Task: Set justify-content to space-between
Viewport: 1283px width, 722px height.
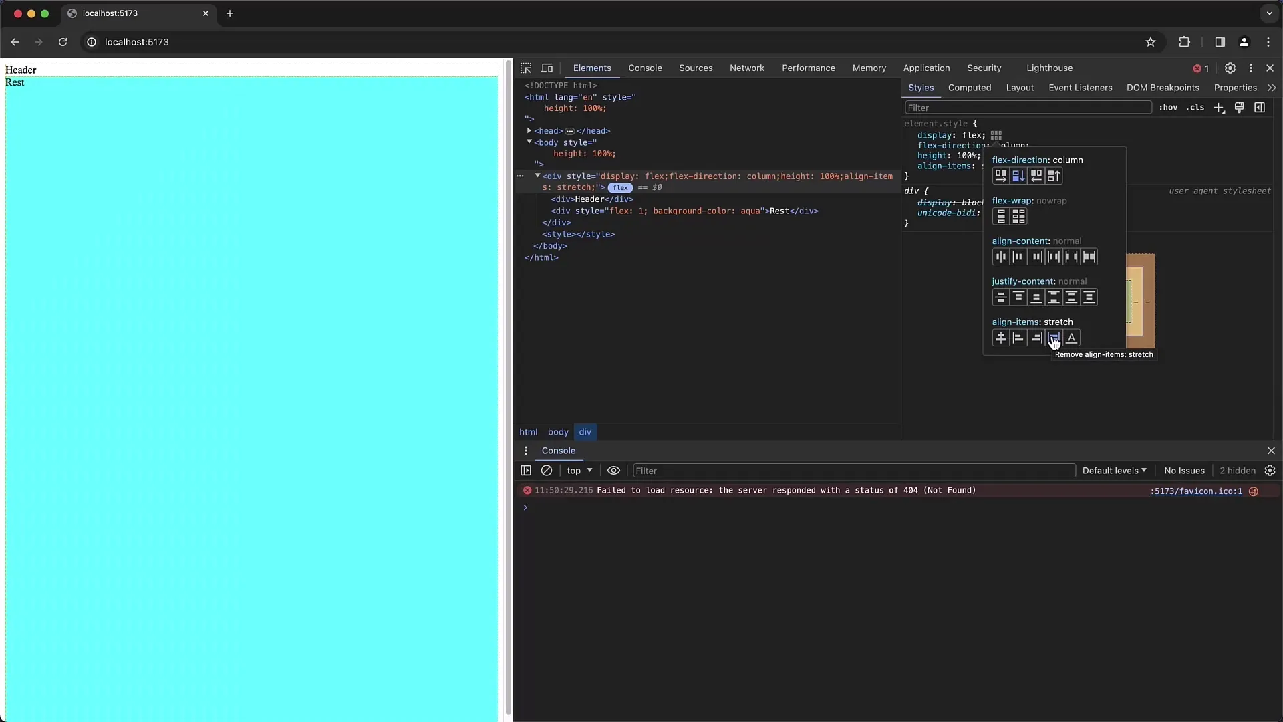Action: tap(1054, 297)
